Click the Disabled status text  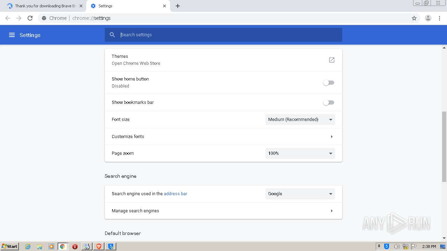120,86
